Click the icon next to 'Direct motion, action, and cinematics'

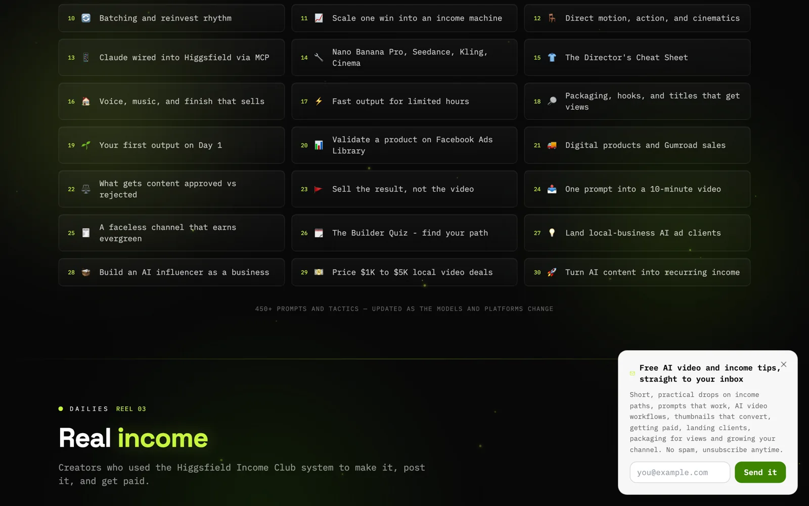[552, 18]
